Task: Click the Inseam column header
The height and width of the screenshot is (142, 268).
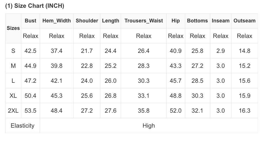Action: click(221, 21)
